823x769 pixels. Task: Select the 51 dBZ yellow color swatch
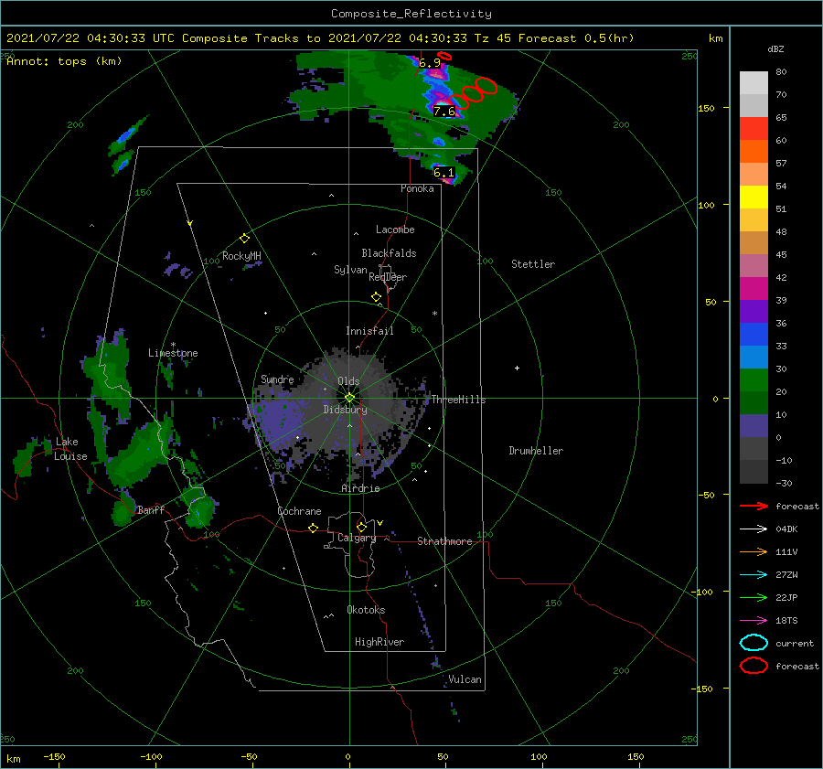coord(754,197)
